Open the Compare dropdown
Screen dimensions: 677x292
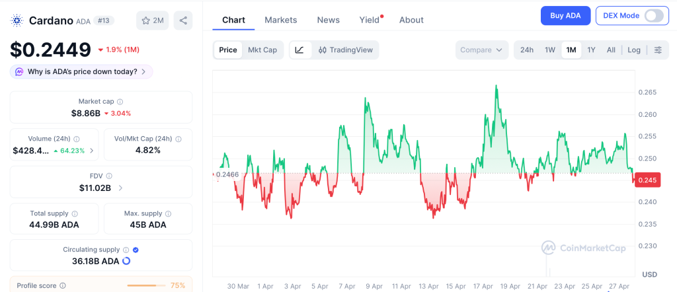click(482, 50)
